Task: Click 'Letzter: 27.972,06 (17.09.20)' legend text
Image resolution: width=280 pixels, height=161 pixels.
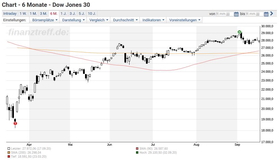Action: [31, 149]
